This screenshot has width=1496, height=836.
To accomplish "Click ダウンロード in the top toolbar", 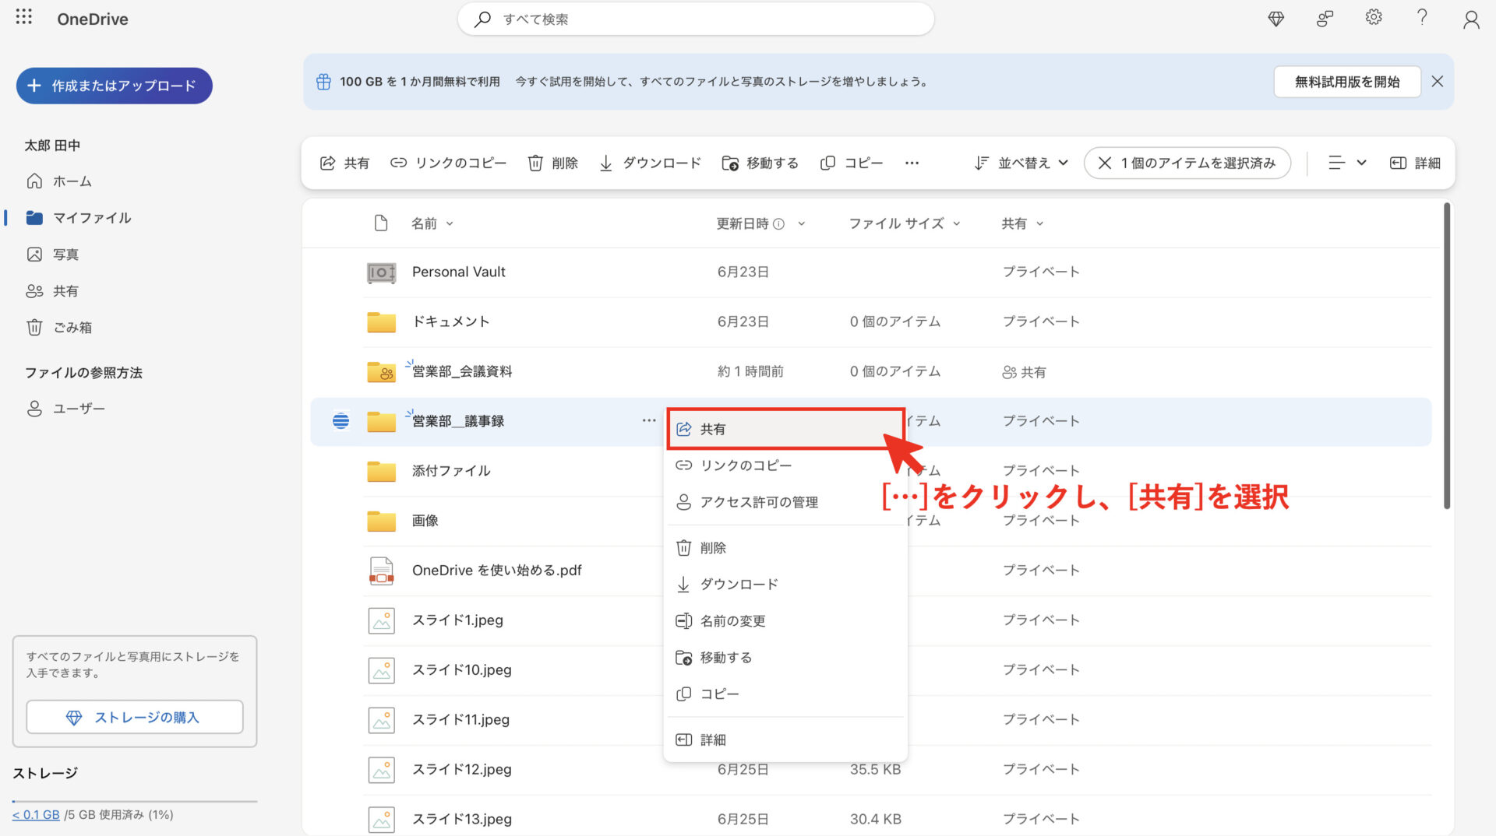I will 650,163.
